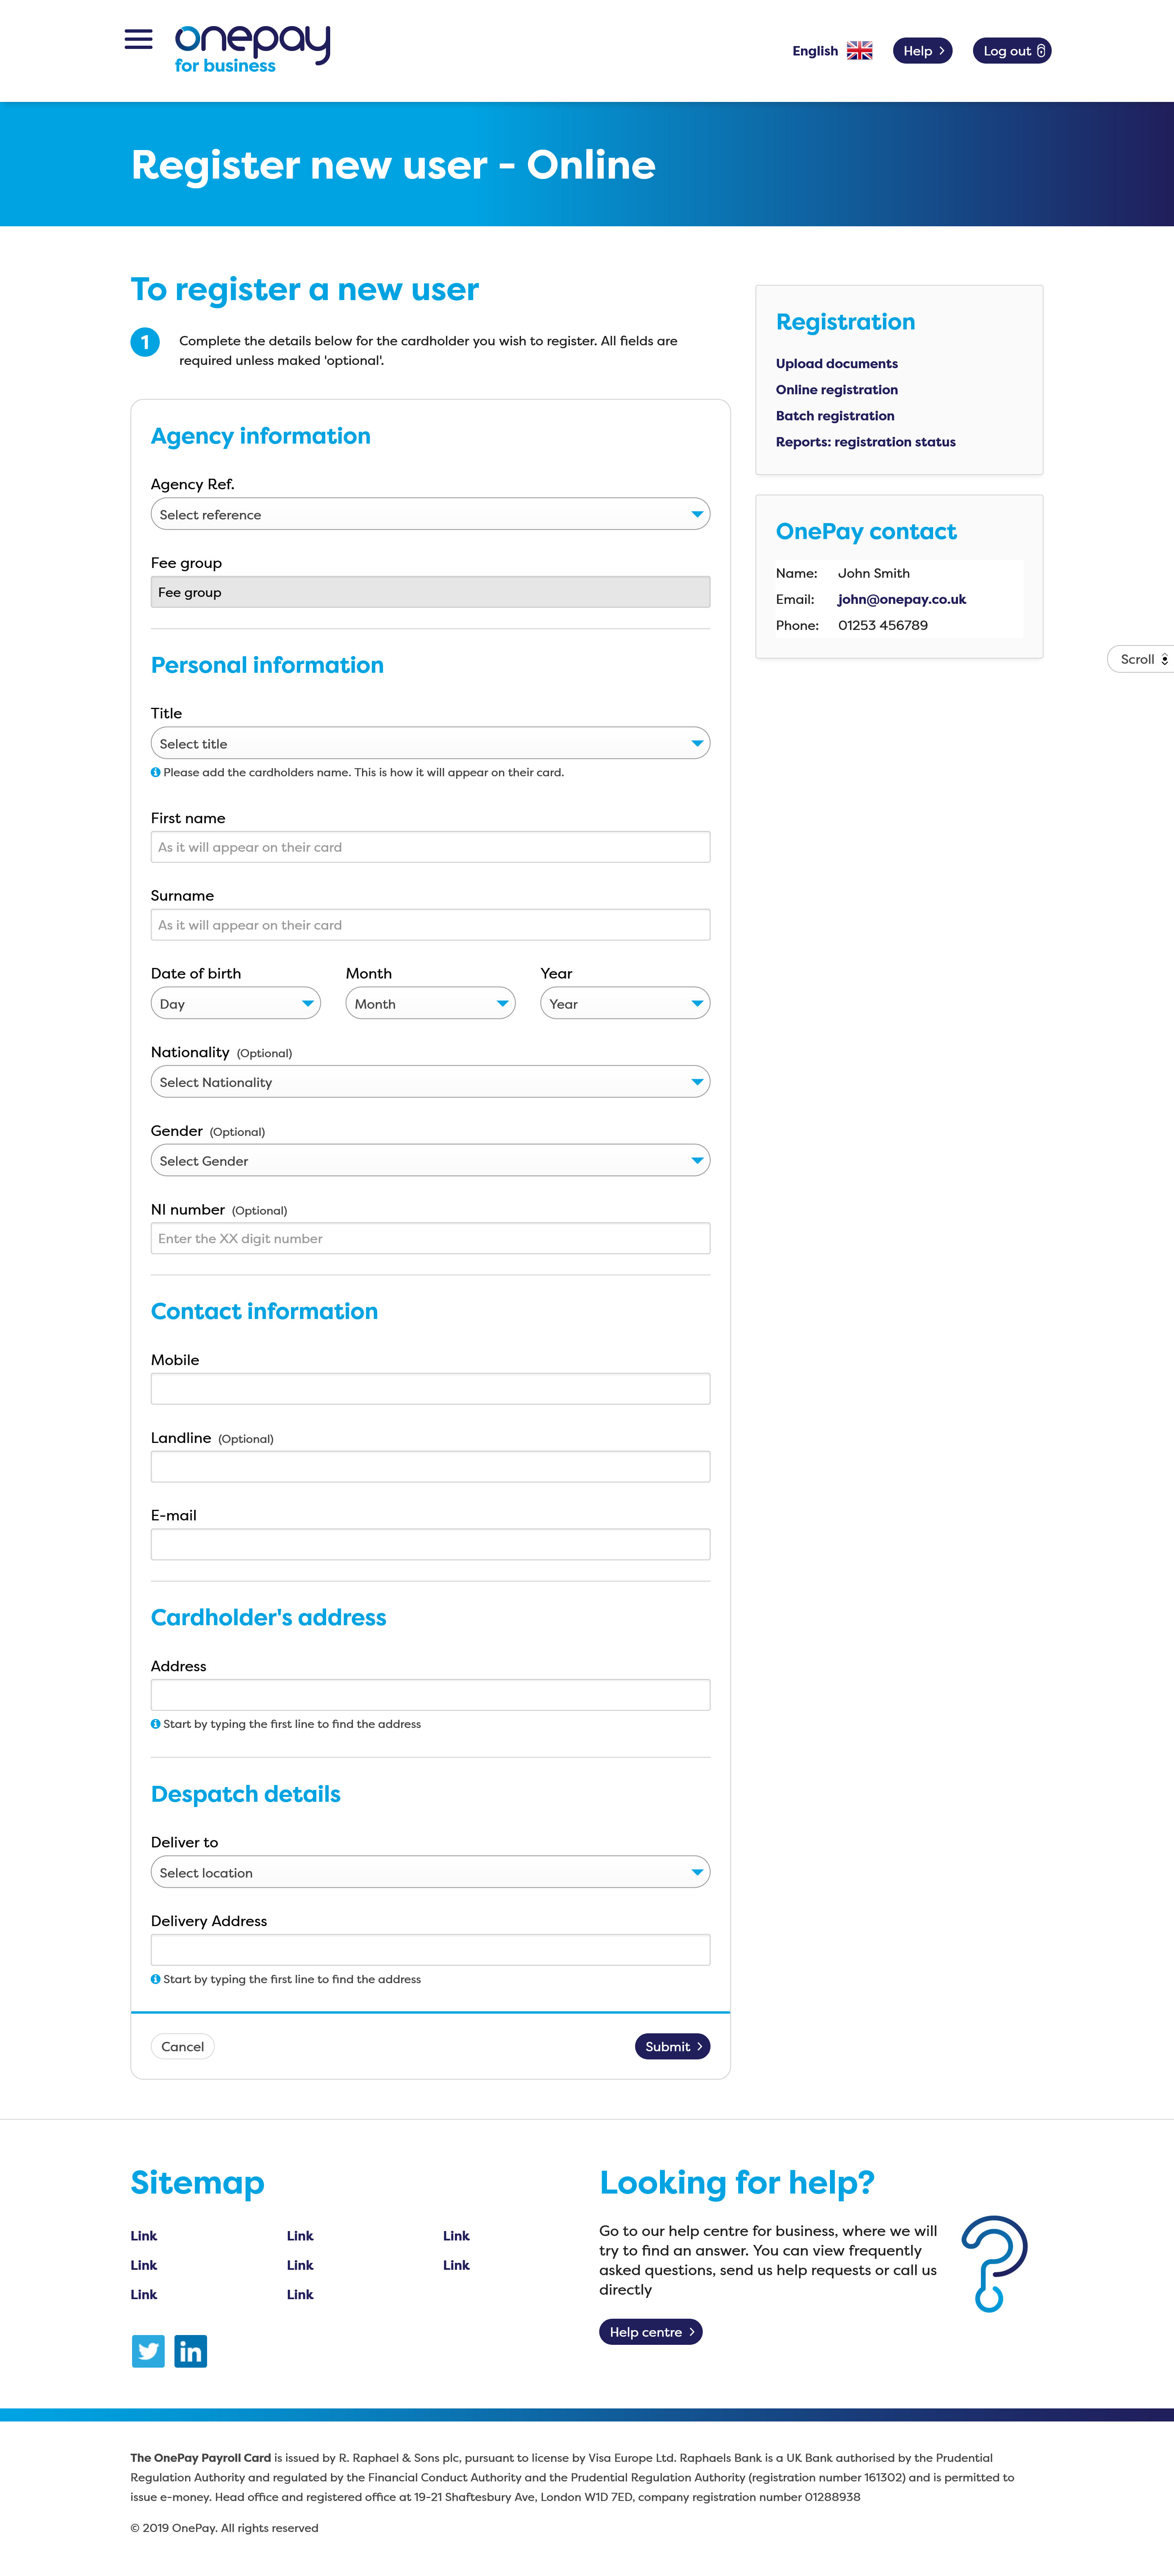Screen dimensions: 1174x2576
Task: Click the info icon below Title field
Action: 155,772
